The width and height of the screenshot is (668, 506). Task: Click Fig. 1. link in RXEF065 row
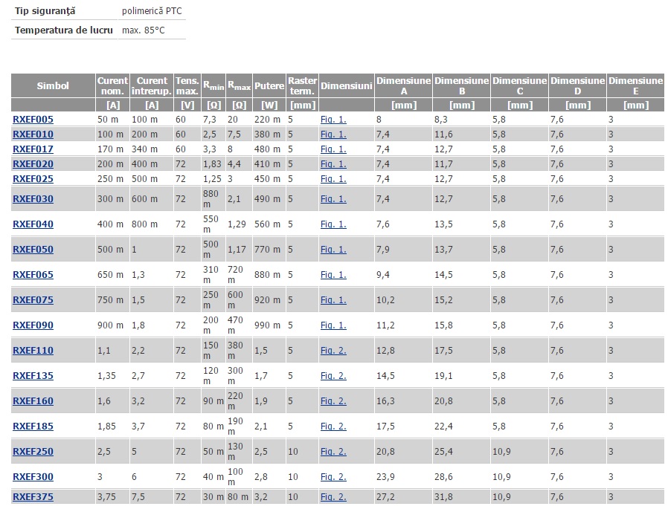333,275
